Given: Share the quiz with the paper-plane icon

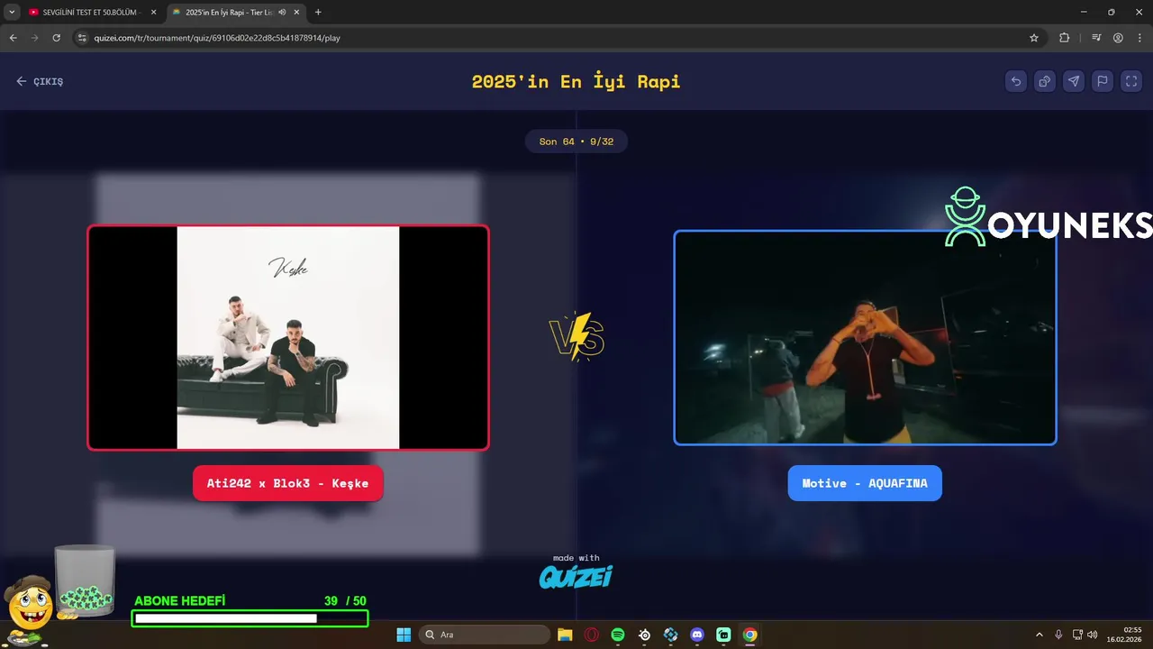Looking at the screenshot, I should 1074,81.
